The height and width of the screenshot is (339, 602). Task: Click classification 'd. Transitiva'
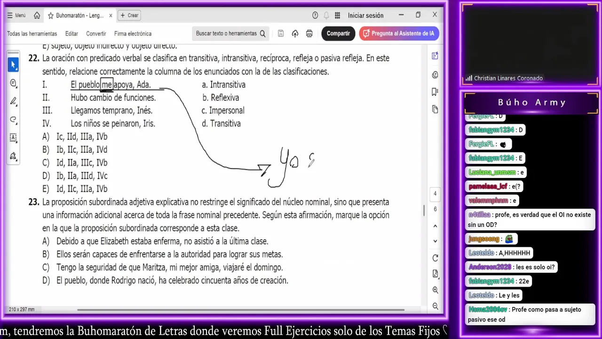point(221,124)
